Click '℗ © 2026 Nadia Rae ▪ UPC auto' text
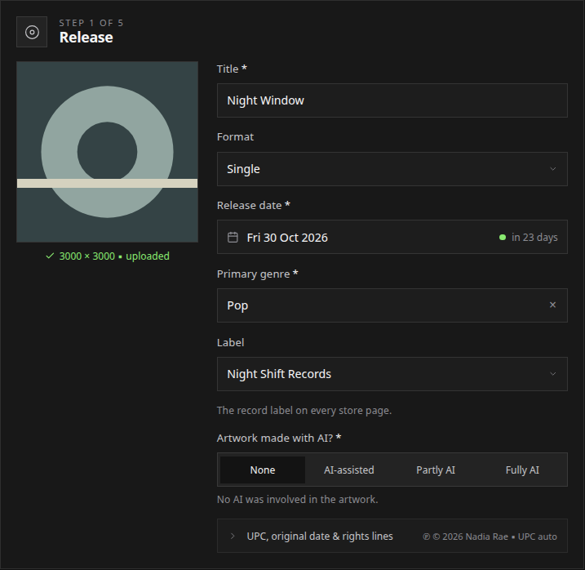Image resolution: width=585 pixels, height=570 pixels. [490, 537]
